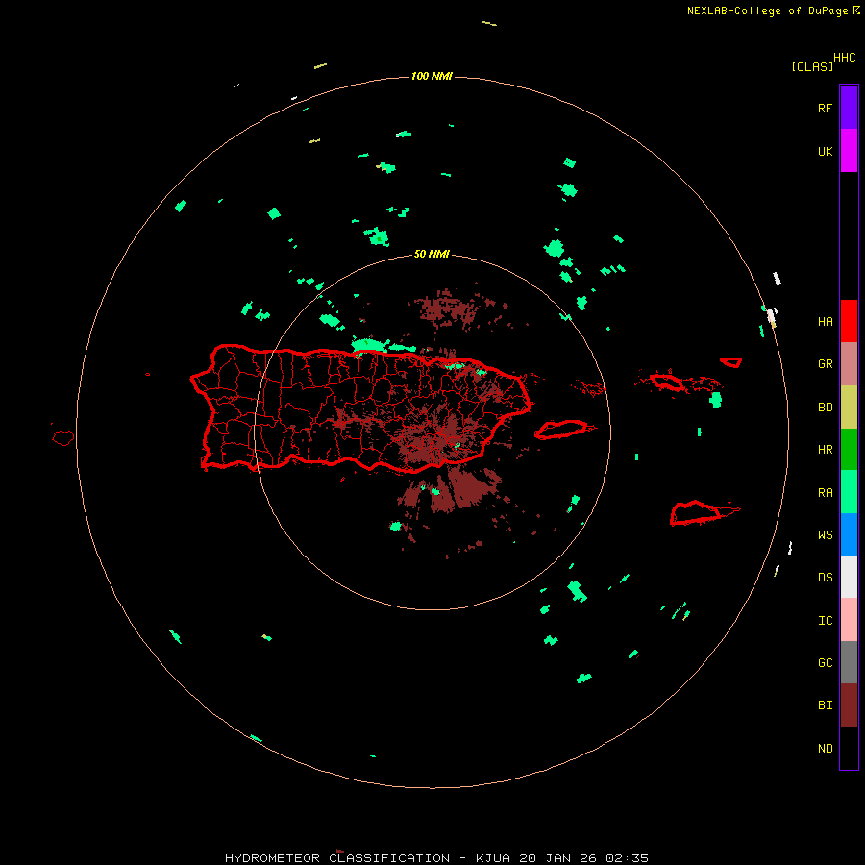The width and height of the screenshot is (865, 865).
Task: Click the GR legend label
Action: (825, 364)
